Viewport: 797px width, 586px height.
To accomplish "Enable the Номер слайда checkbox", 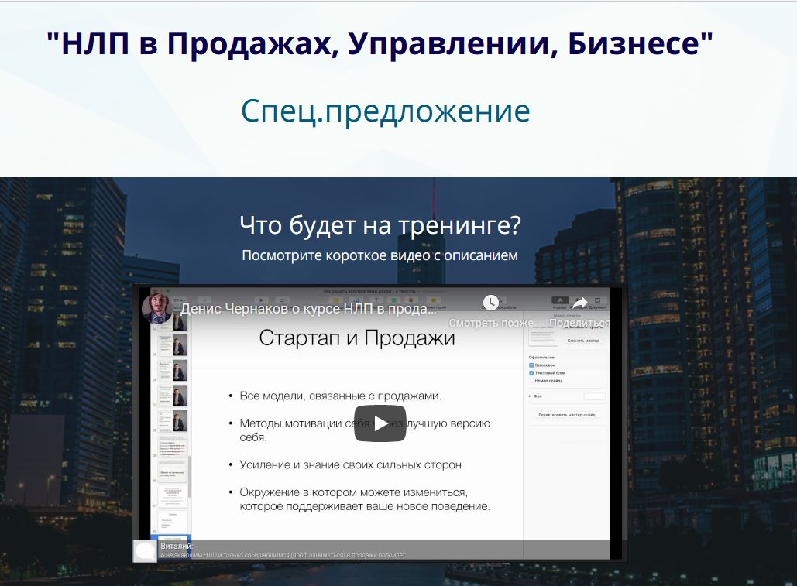I will 531,381.
